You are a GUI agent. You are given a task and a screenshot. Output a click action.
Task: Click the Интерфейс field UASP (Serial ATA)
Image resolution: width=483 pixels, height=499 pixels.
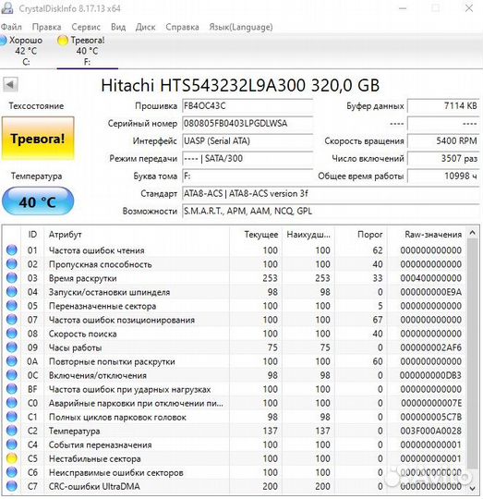click(248, 141)
